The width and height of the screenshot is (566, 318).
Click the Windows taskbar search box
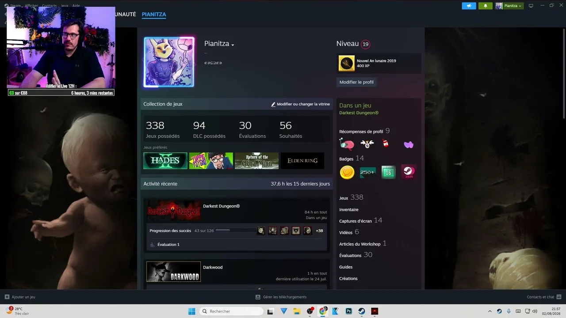coord(231,311)
